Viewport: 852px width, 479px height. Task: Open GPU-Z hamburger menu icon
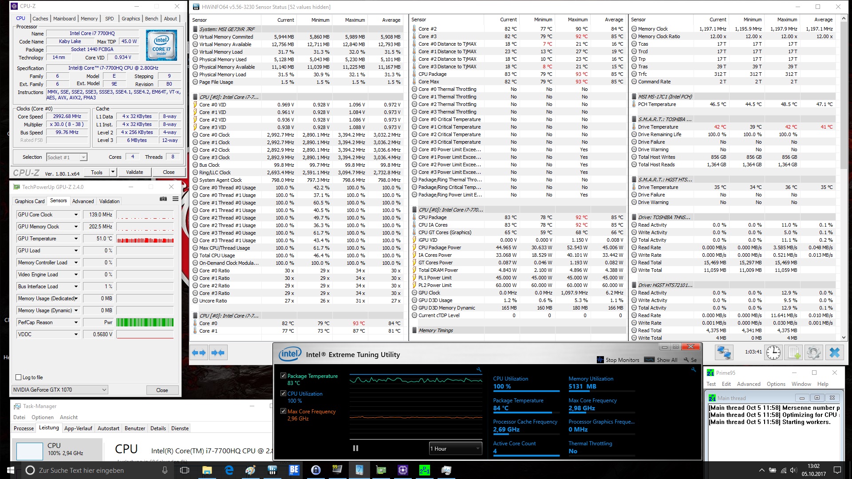coord(175,199)
